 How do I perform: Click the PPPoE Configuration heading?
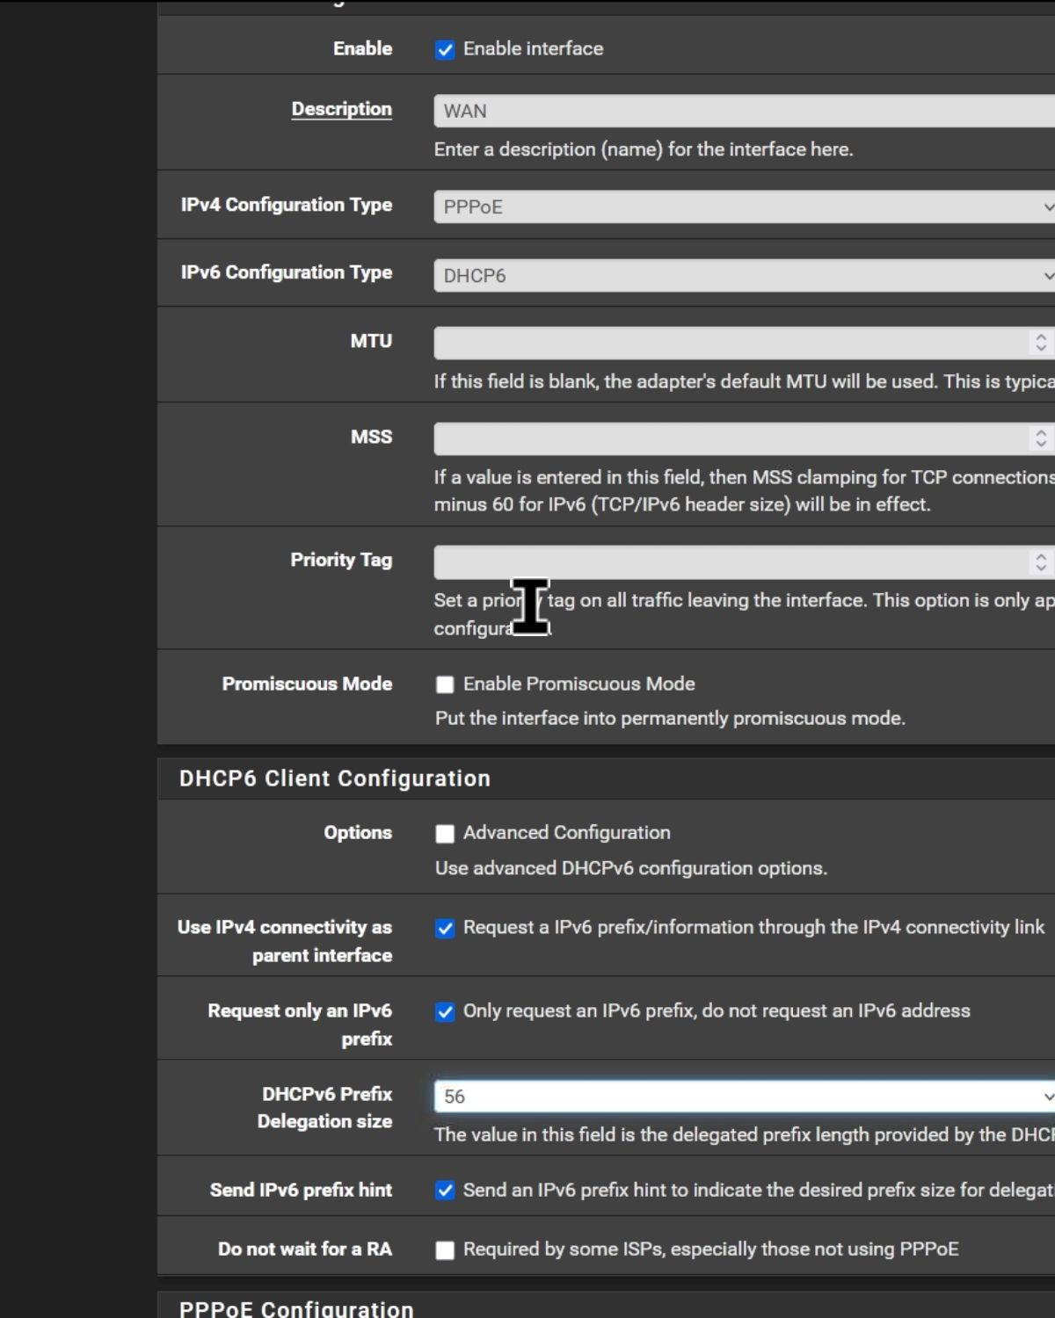(296, 1308)
